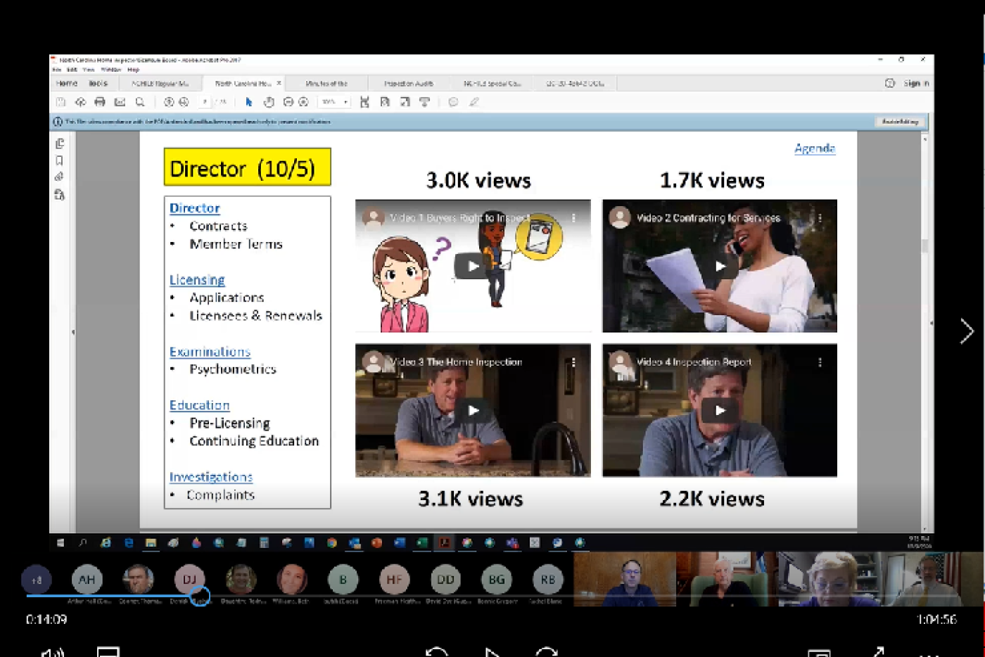Click the fit one full page icon
This screenshot has height=657, width=985.
(x=385, y=102)
